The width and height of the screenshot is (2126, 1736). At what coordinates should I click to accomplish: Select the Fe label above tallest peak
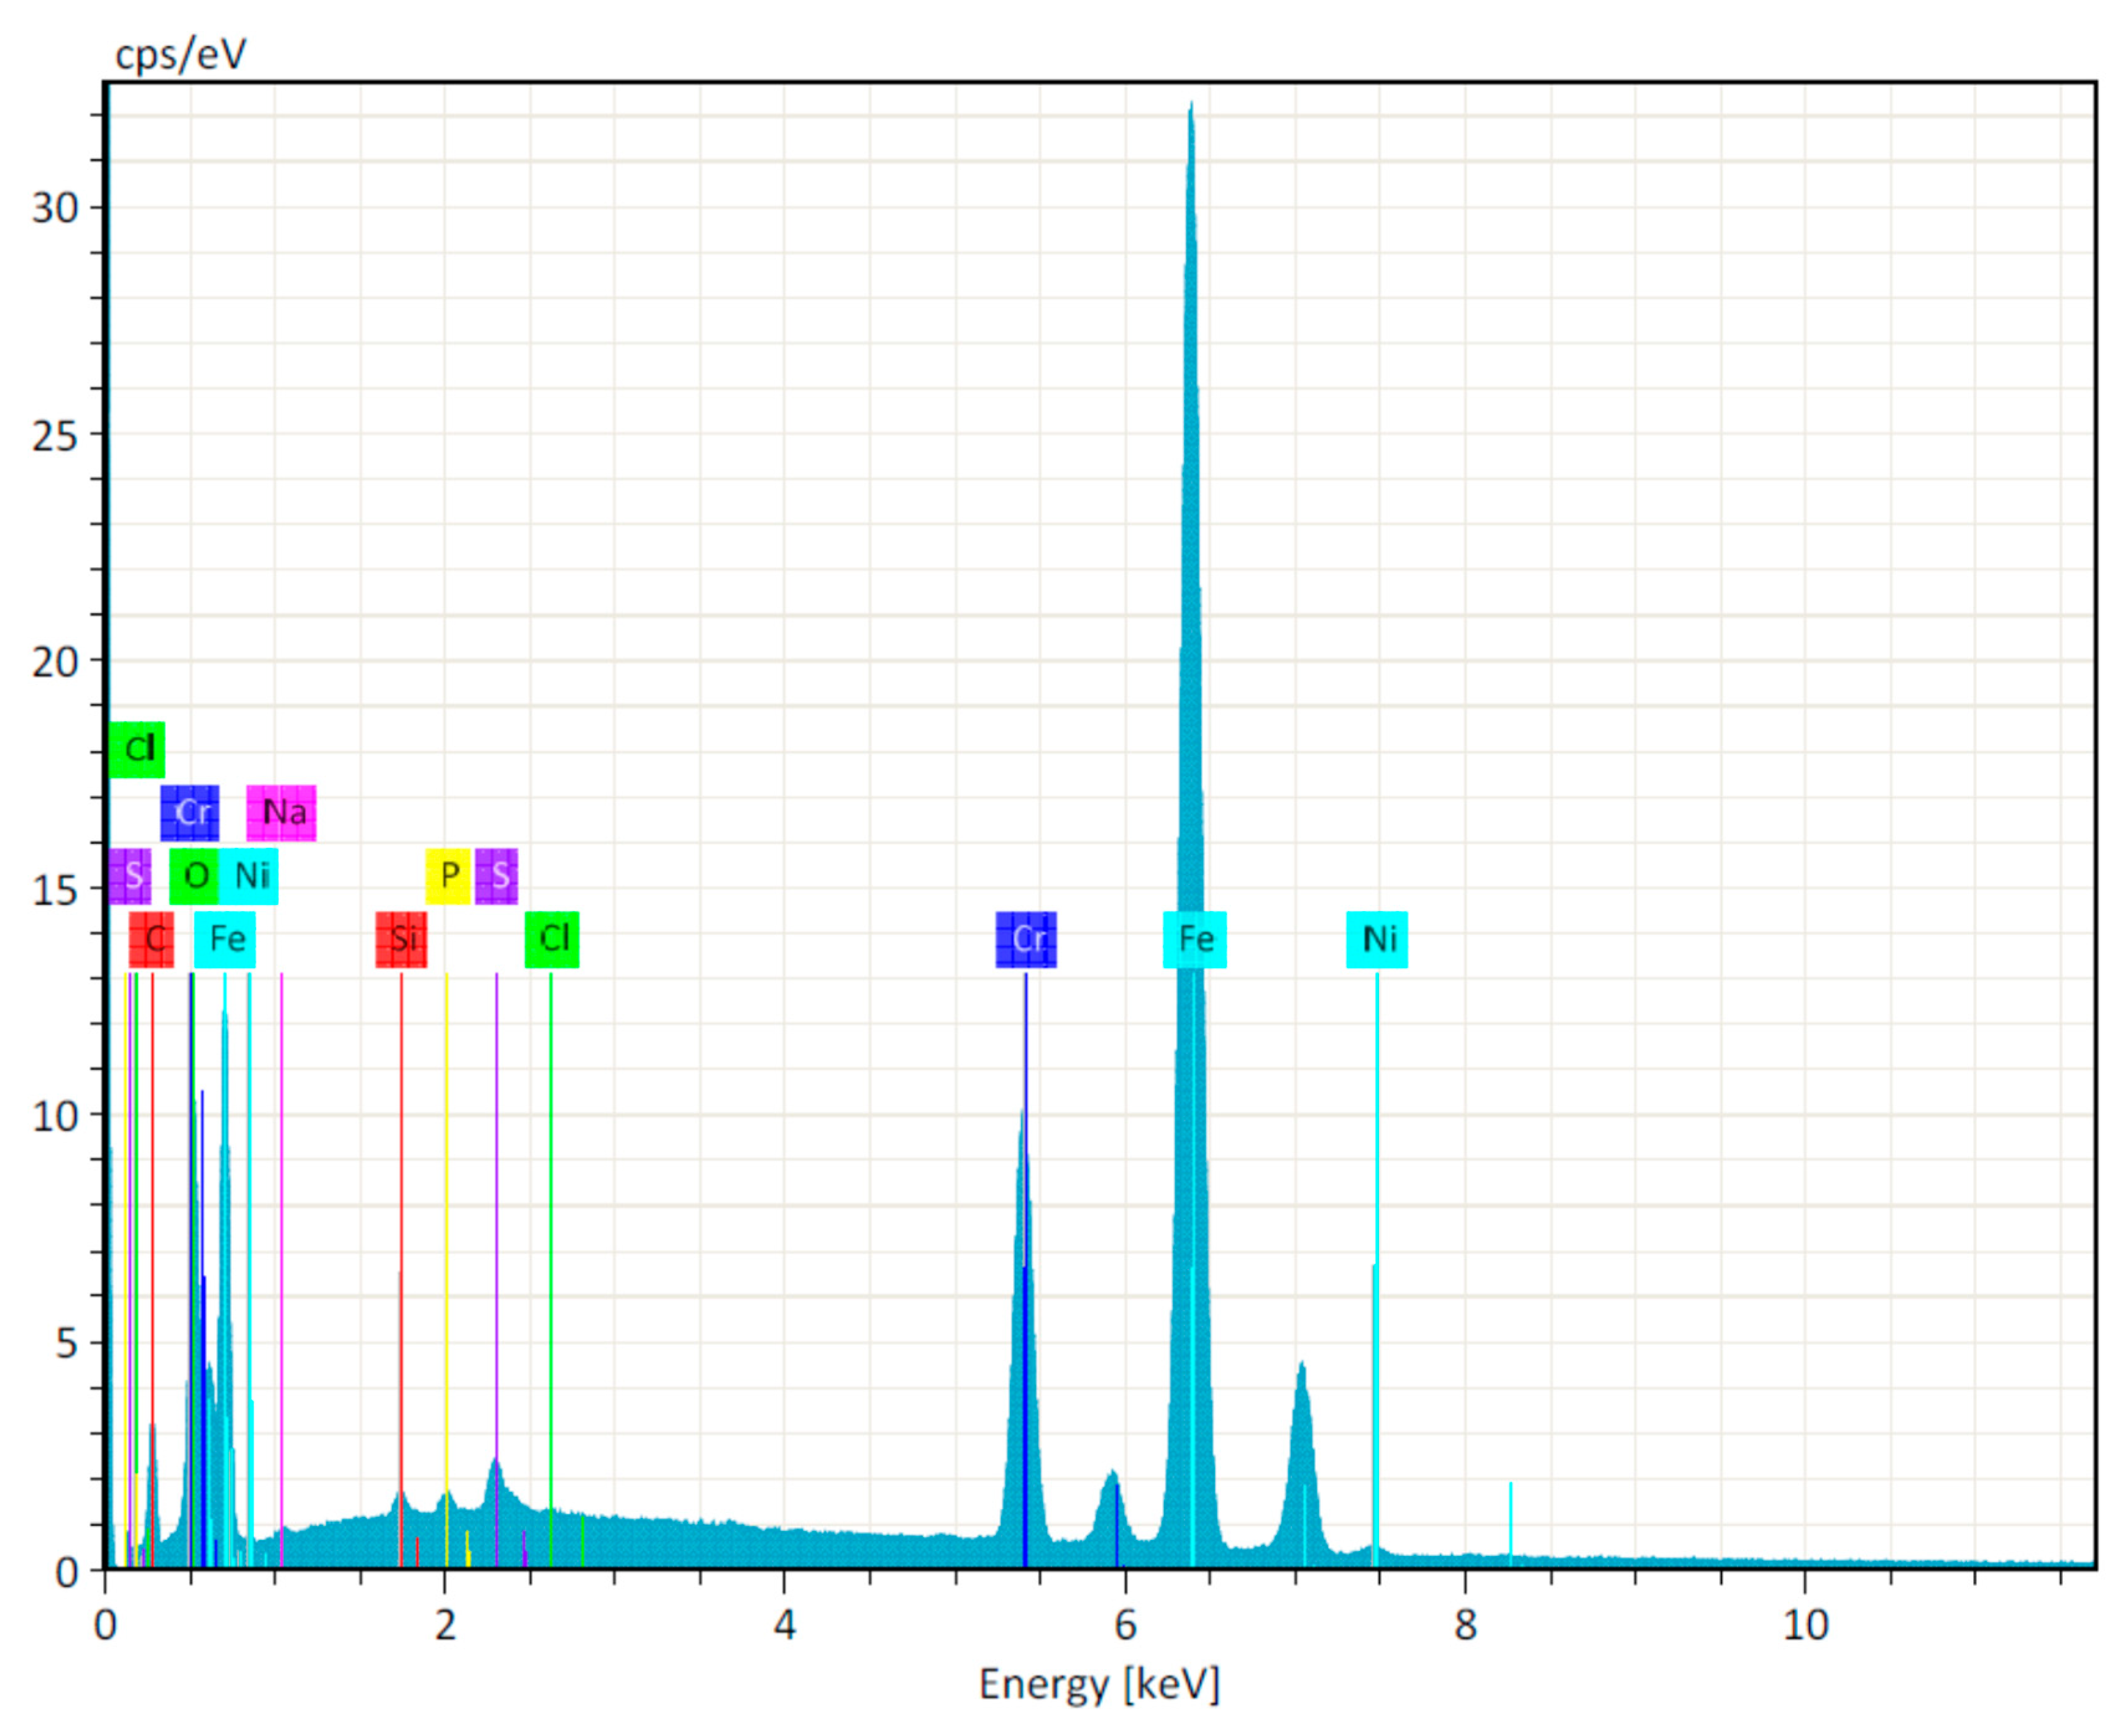pos(1194,939)
